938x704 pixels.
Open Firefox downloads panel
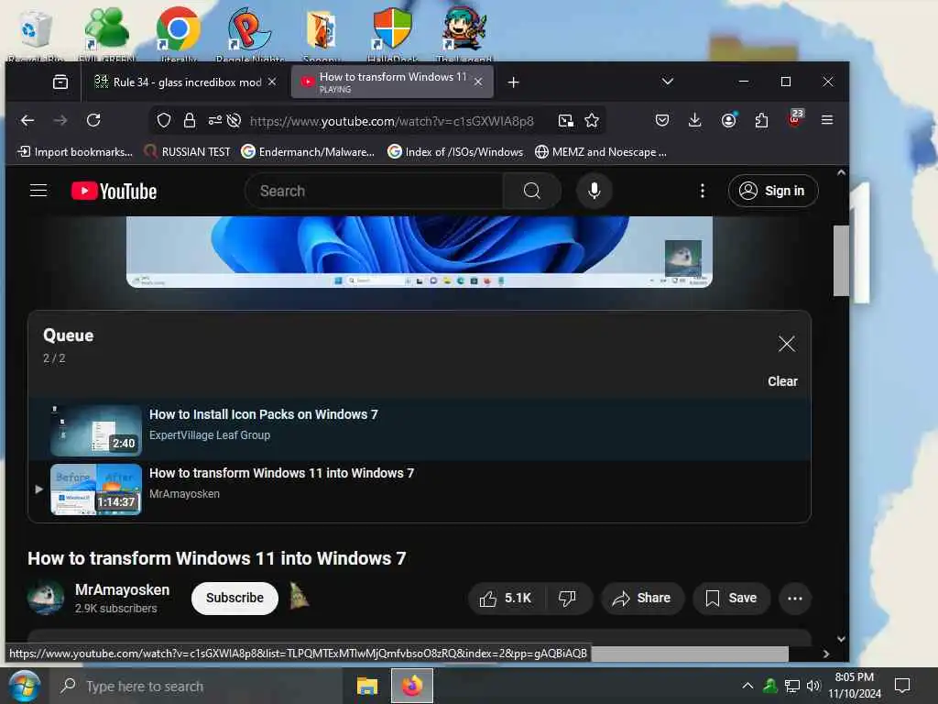[x=694, y=120]
